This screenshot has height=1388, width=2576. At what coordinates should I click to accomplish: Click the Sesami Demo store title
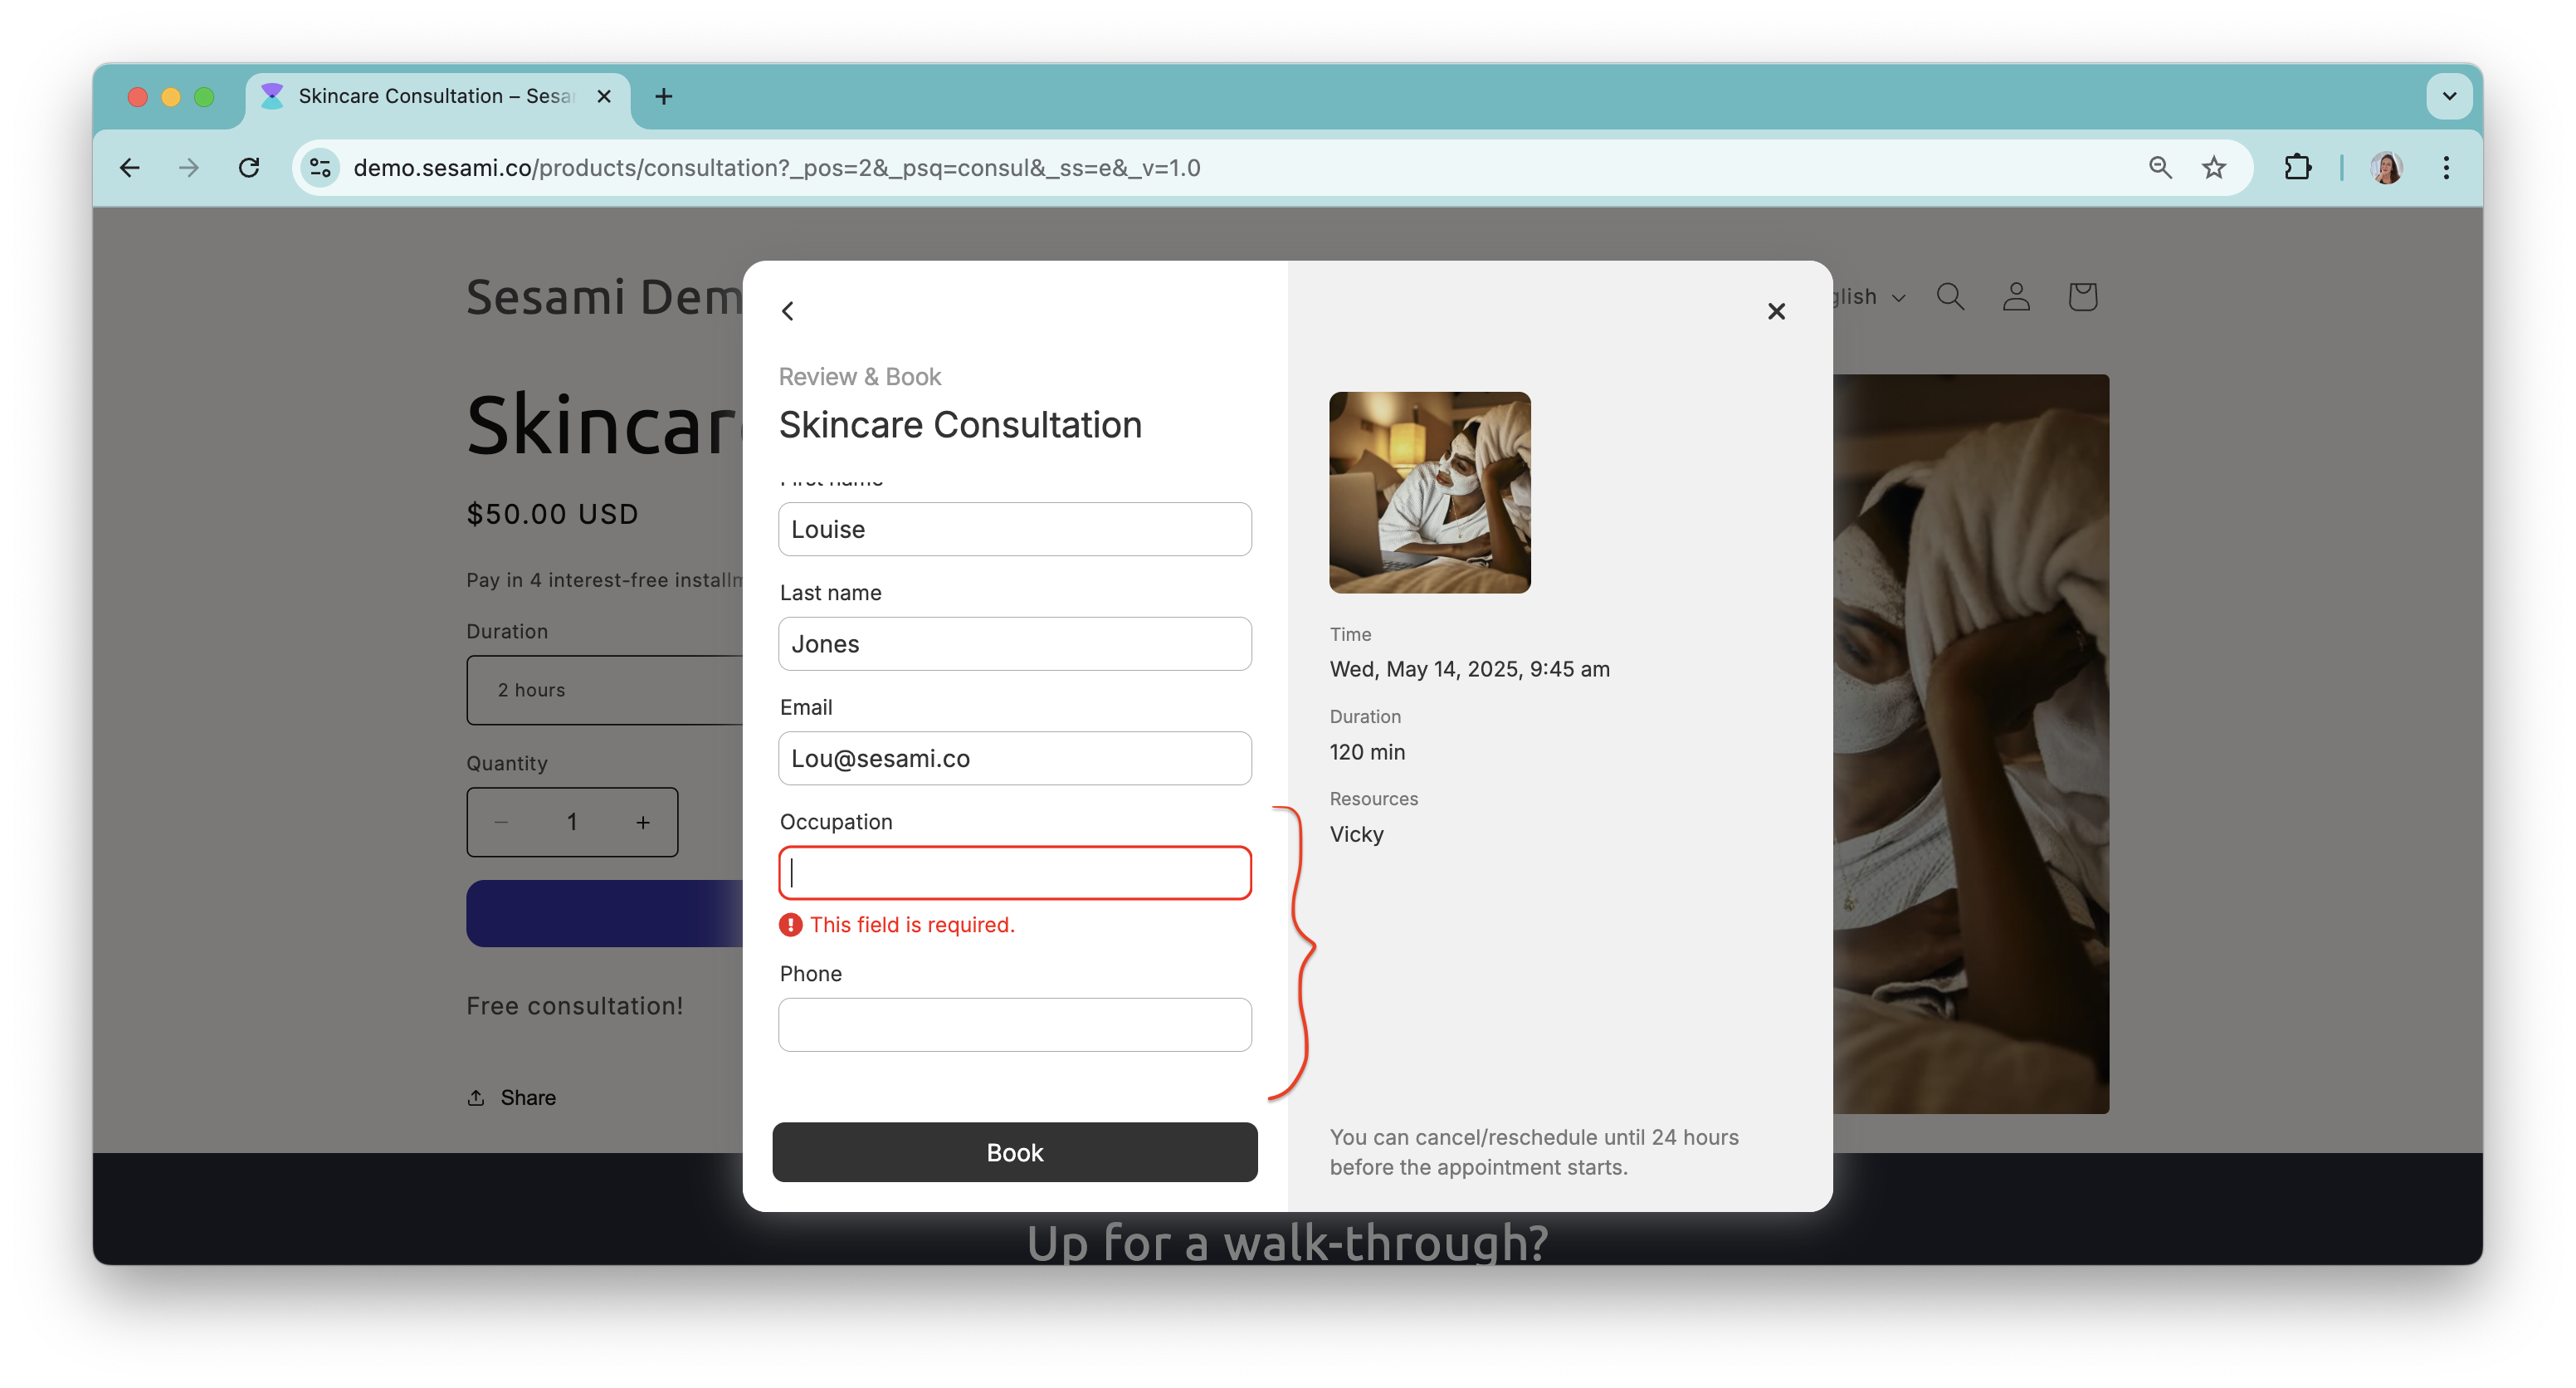[x=604, y=297]
